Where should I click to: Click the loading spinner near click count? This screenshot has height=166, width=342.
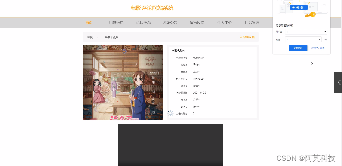(170, 113)
